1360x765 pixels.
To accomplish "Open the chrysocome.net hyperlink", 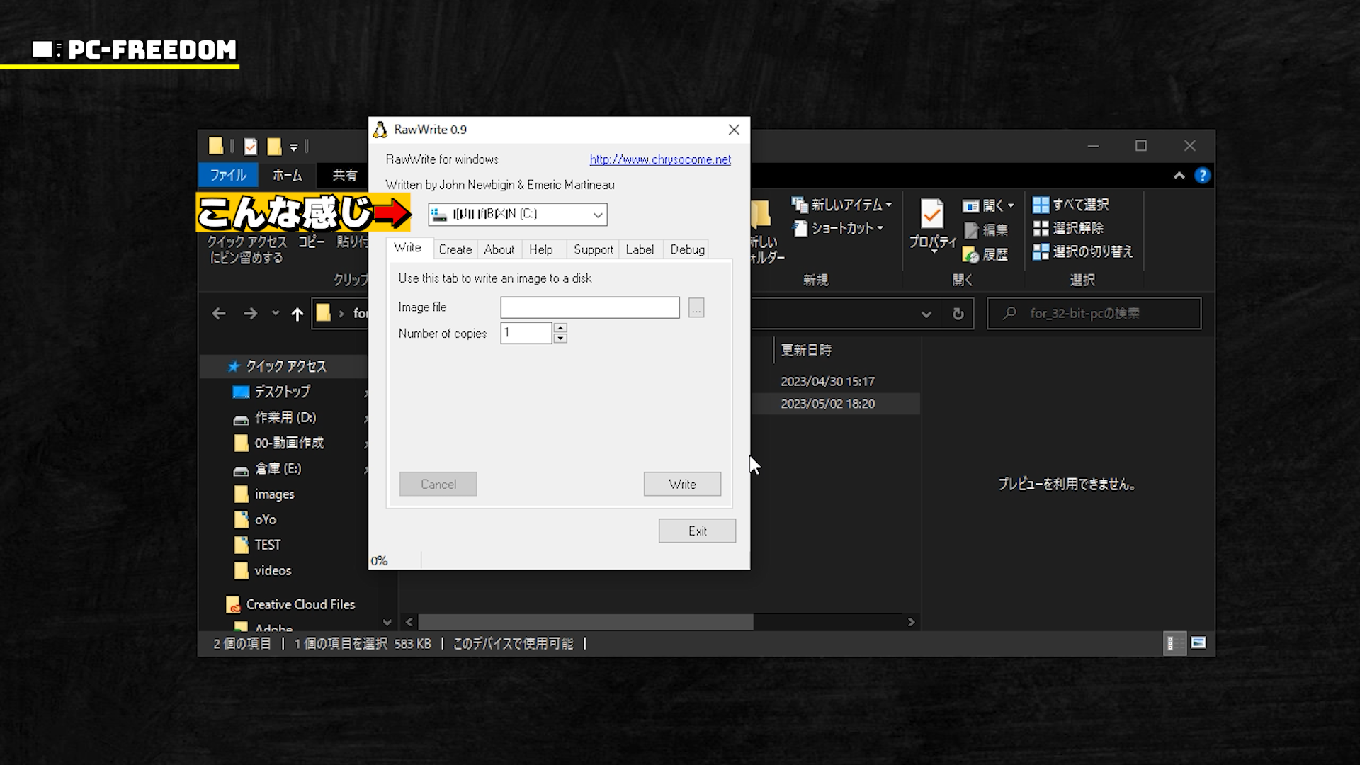I will tap(660, 159).
